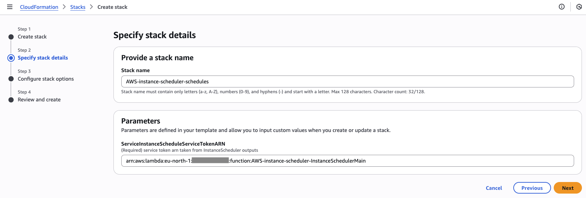Jump to the Review and create step
Image resolution: width=586 pixels, height=198 pixels.
39,100
